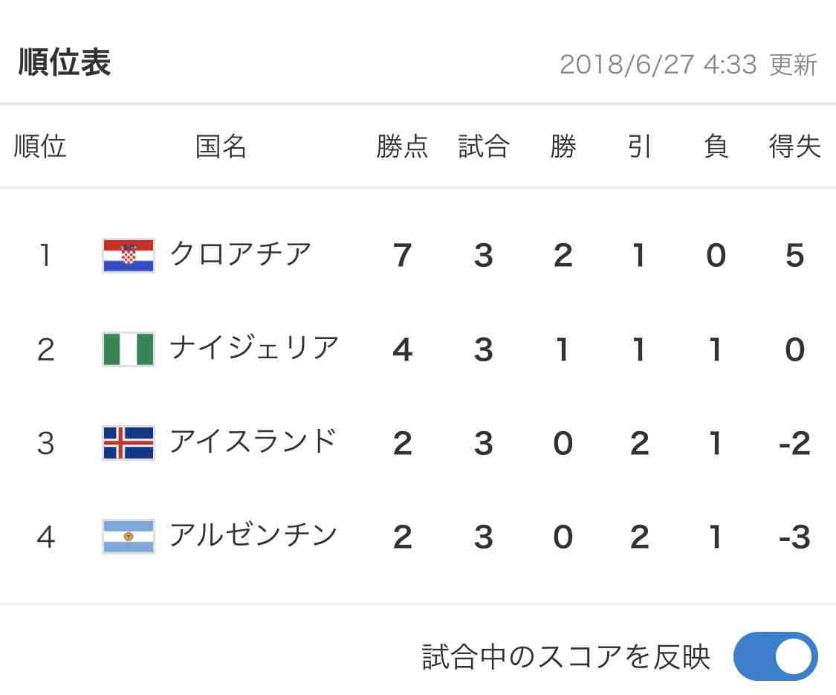Click the 国名 column header
The width and height of the screenshot is (836, 695).
click(221, 146)
